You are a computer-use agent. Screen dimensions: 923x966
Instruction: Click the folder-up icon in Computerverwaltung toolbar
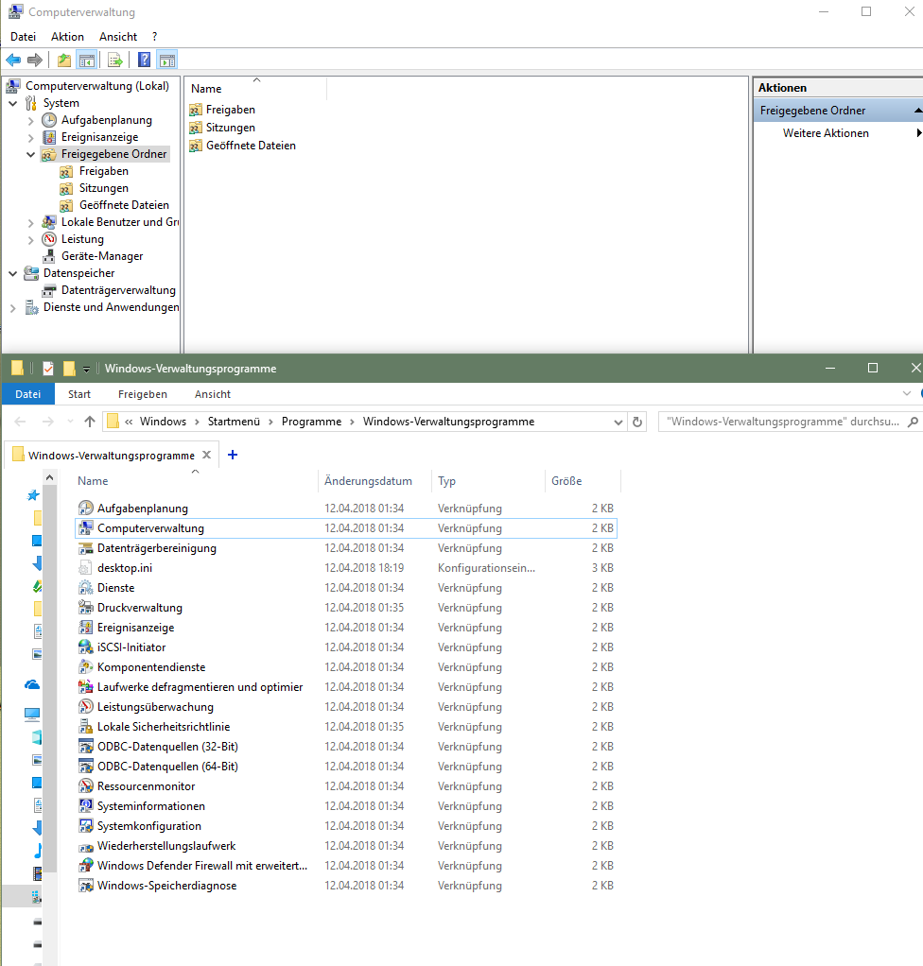[x=64, y=60]
